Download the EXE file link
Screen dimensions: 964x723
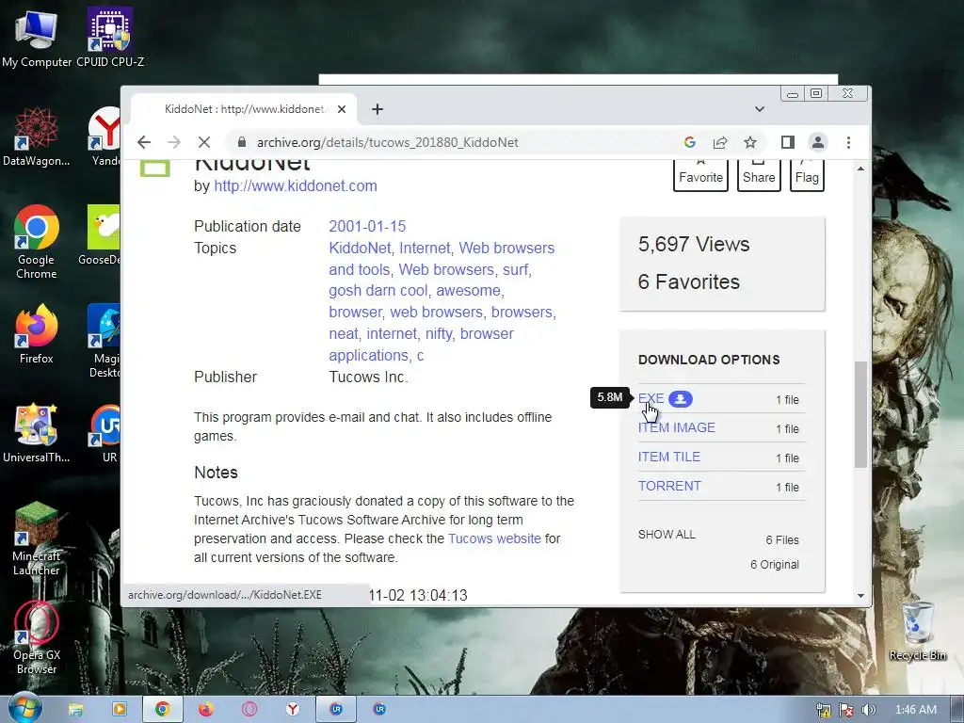651,399
